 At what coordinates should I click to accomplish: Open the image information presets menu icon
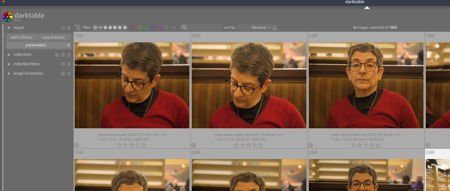tap(69, 73)
